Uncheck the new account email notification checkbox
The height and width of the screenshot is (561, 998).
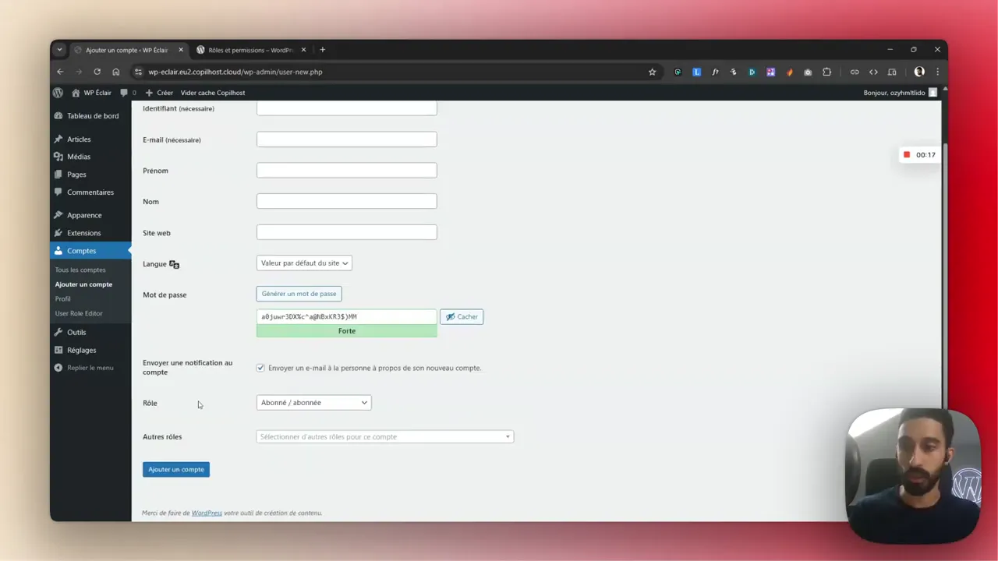[x=260, y=367]
